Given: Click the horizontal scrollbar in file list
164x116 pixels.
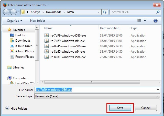Looking at the screenshot, I should point(92,82).
